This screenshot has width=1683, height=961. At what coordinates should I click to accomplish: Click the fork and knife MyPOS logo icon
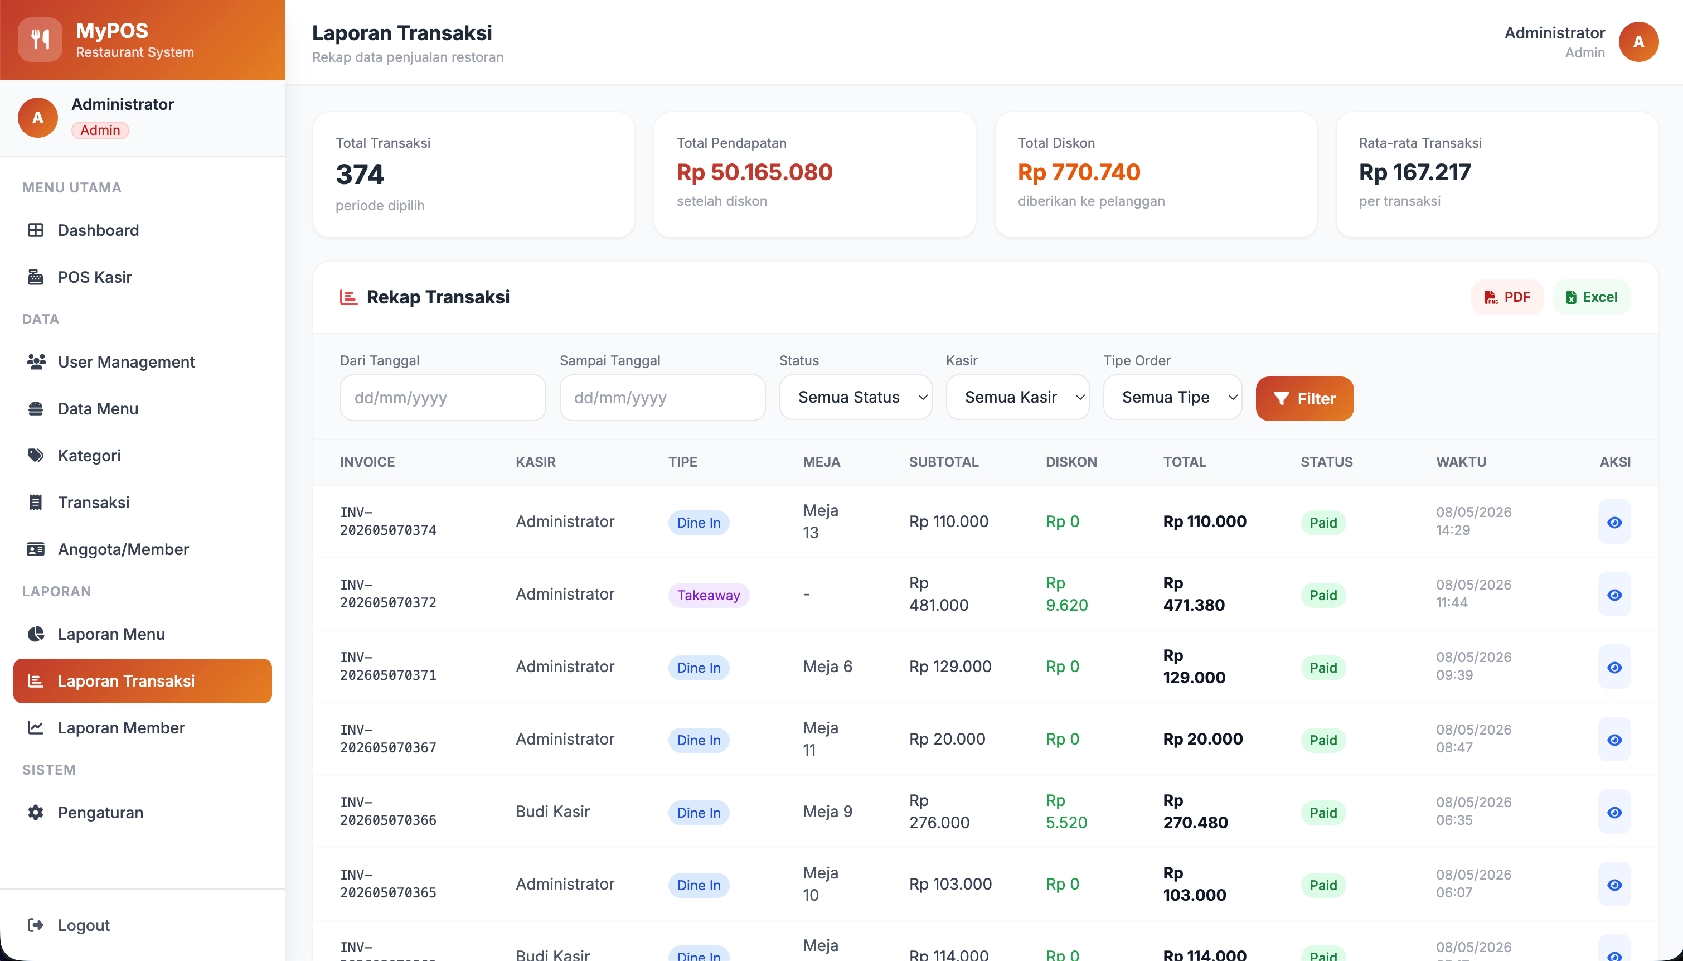[40, 40]
